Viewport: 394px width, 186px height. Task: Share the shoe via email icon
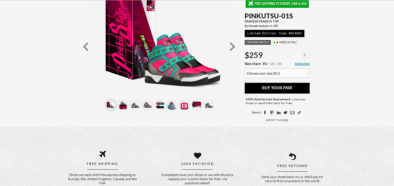point(292,113)
